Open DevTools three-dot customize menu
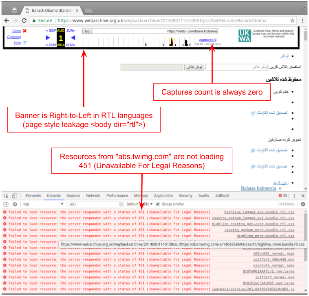309x296 pixels. click(294, 196)
